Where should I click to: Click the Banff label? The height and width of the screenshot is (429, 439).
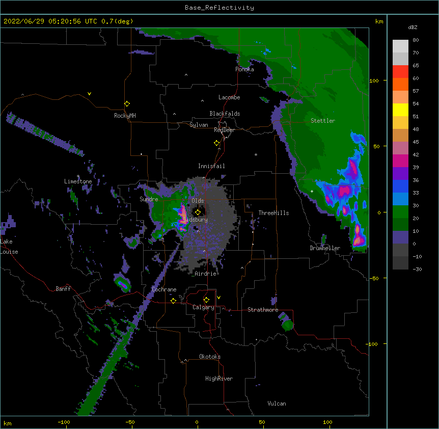pos(63,289)
